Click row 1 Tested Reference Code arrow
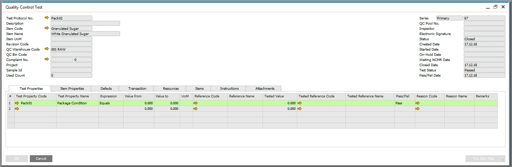The image size is (512, 167). click(x=300, y=103)
